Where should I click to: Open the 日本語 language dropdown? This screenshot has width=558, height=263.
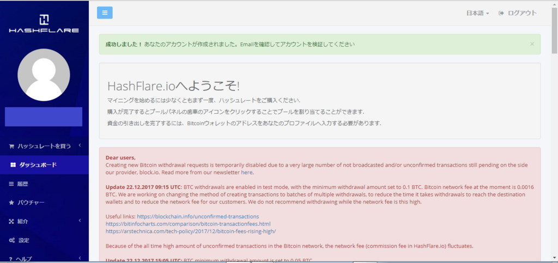click(477, 13)
